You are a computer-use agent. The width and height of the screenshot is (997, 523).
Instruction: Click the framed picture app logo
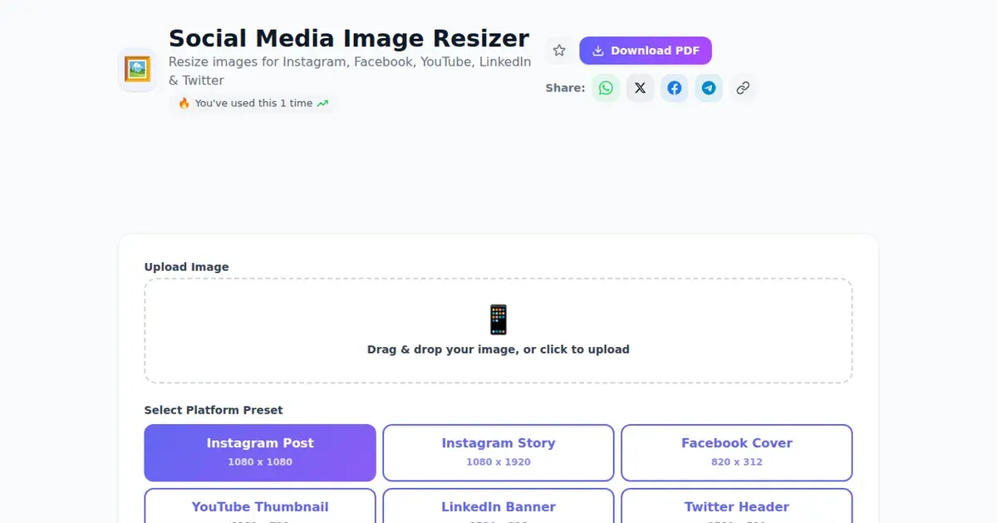[x=137, y=69]
